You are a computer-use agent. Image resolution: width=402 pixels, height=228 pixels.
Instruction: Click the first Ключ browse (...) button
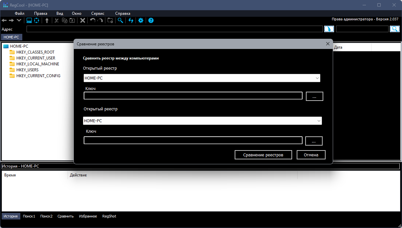click(x=314, y=97)
